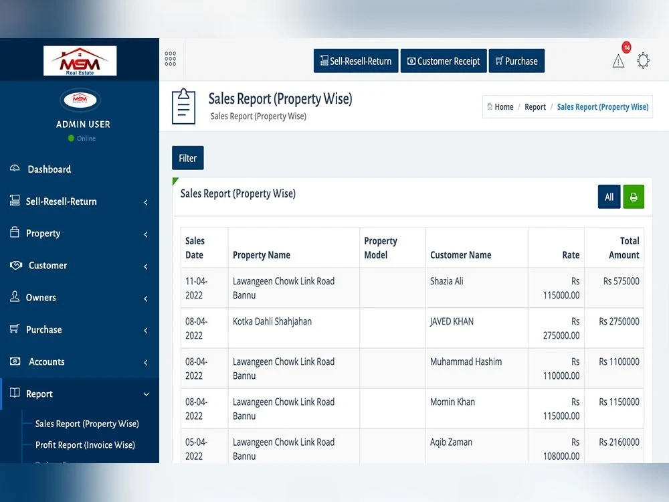Click the Customer handshake icon
This screenshot has height=502, width=669.
click(x=16, y=265)
